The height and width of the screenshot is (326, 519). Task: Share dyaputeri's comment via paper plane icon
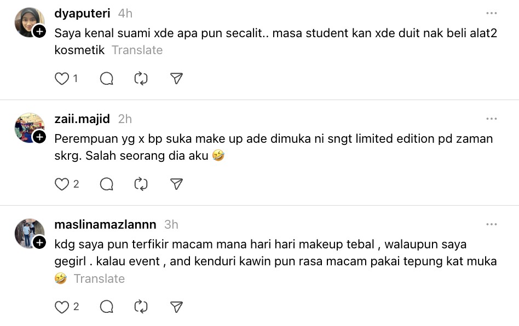176,79
